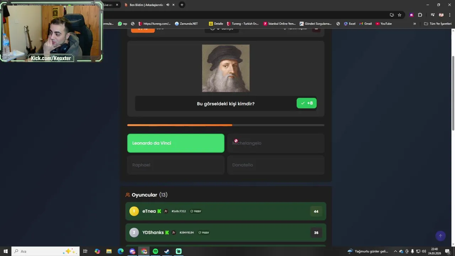Open the Tüm Yer İşaretleri folder
Screen dimensions: 455x256
(438, 23)
